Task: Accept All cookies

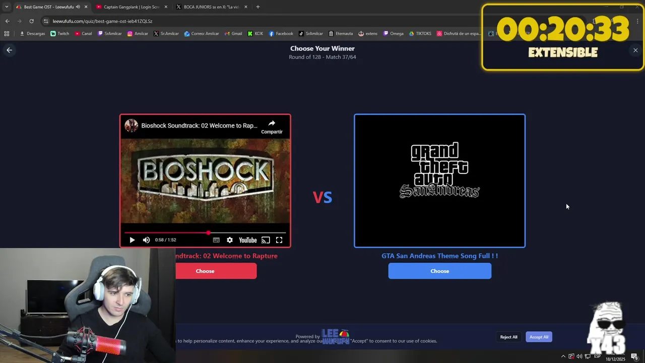Action: pyautogui.click(x=539, y=337)
